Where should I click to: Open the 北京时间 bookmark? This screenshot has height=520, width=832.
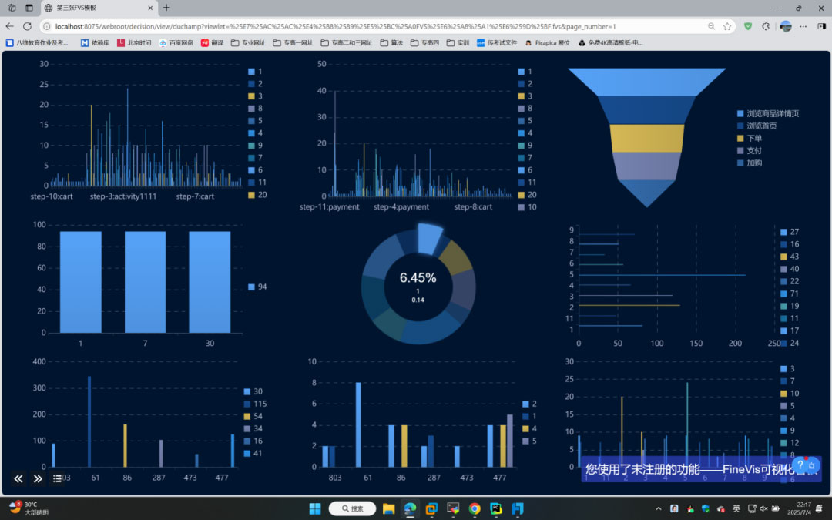134,42
